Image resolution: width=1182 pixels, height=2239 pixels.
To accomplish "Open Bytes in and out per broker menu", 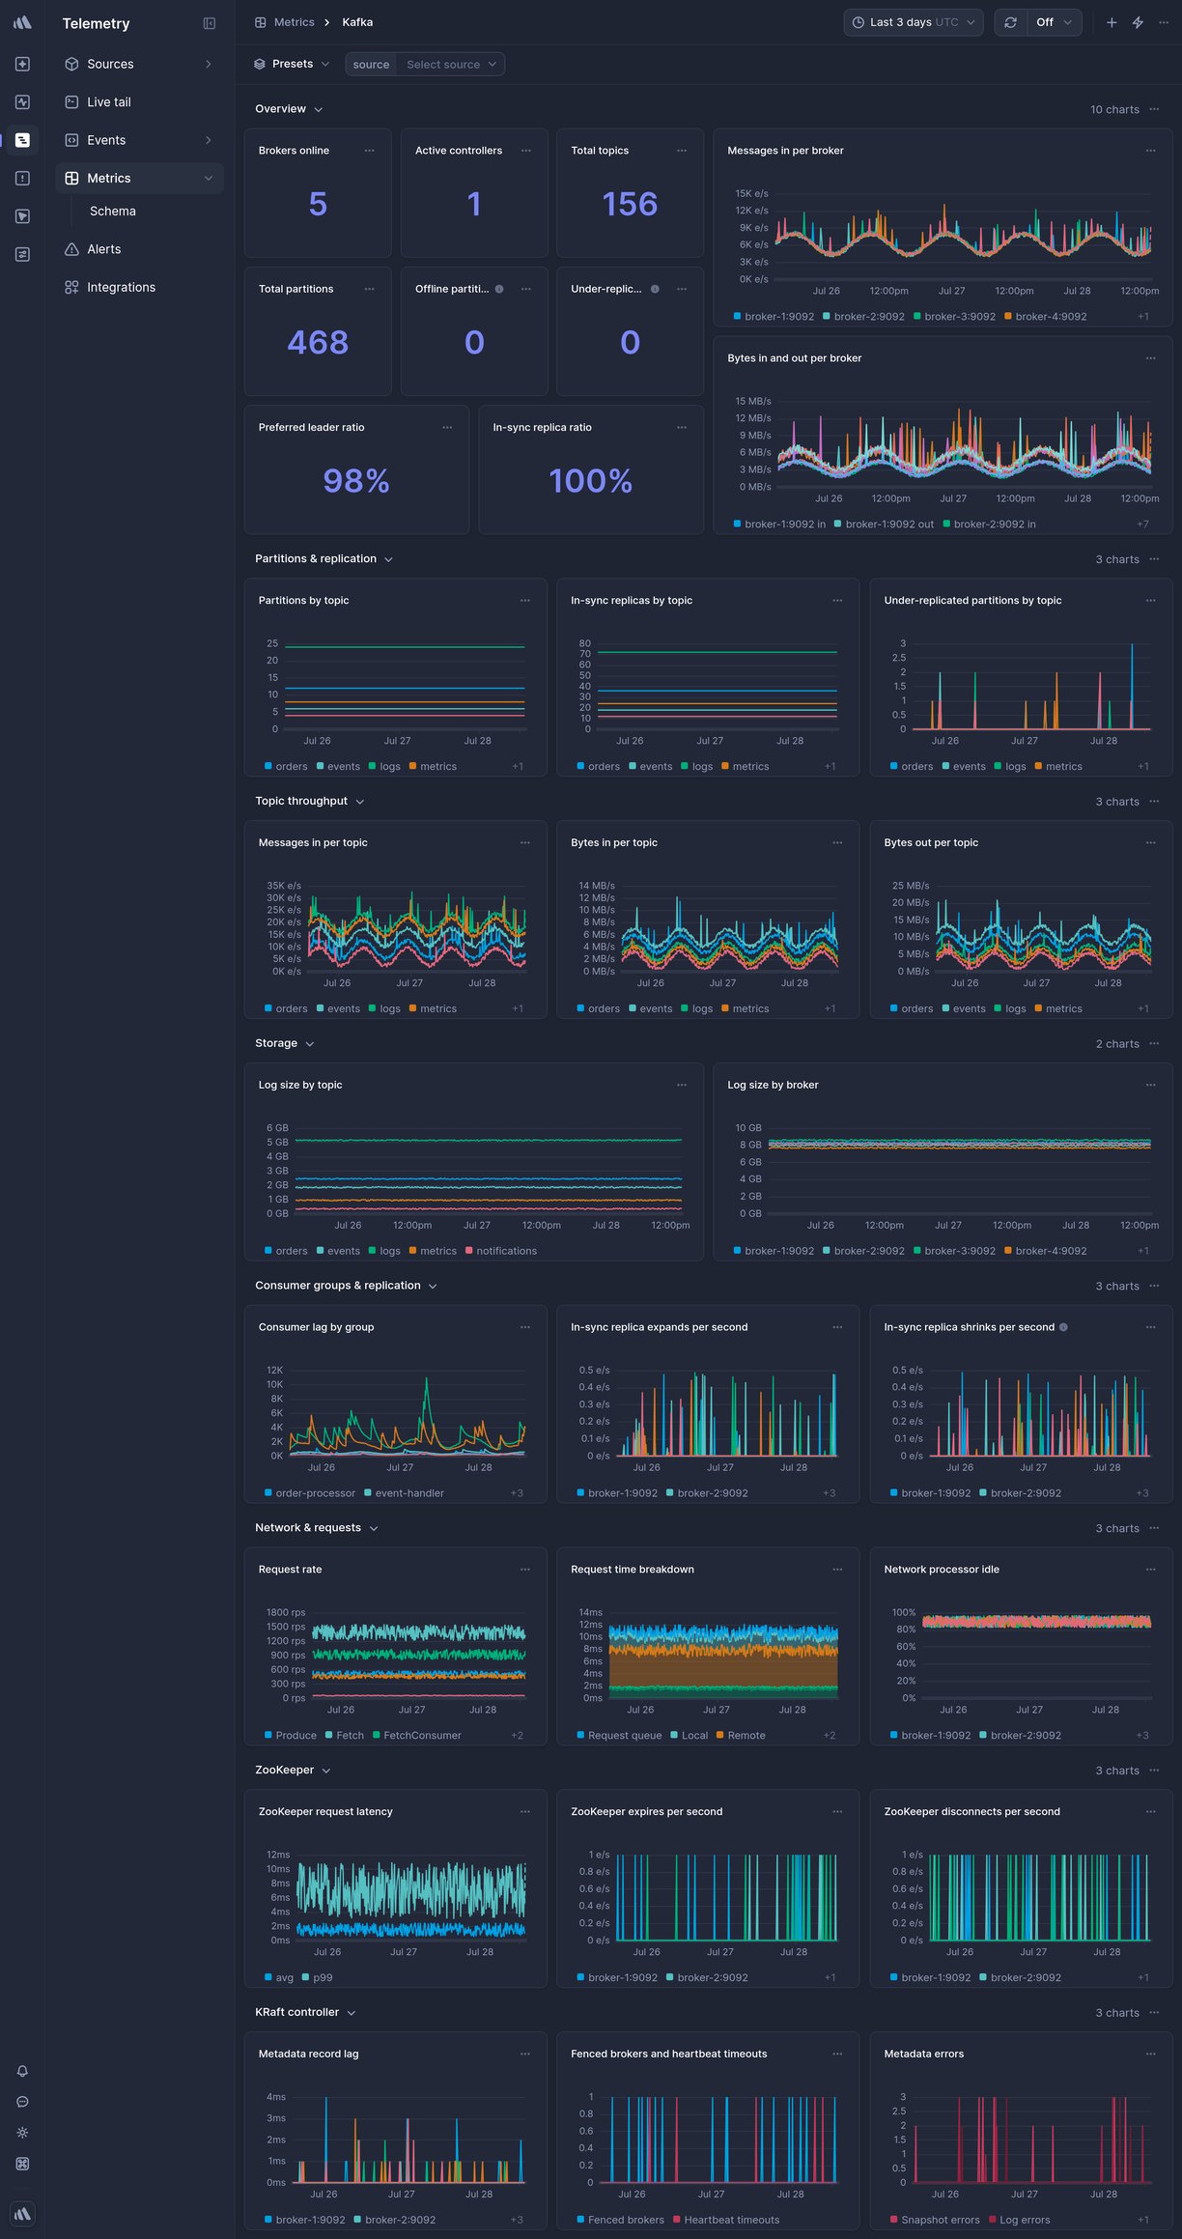I will point(1150,358).
